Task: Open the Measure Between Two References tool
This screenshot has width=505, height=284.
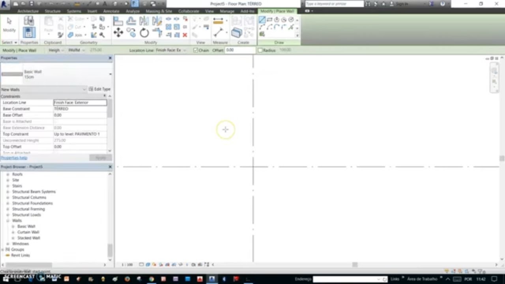Action: tap(218, 21)
